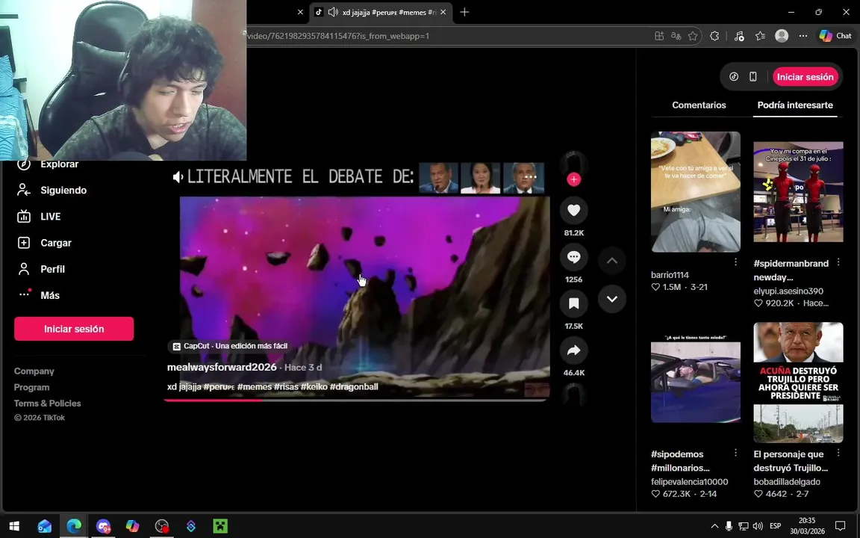Click #memes hashtag in caption

coord(255,386)
